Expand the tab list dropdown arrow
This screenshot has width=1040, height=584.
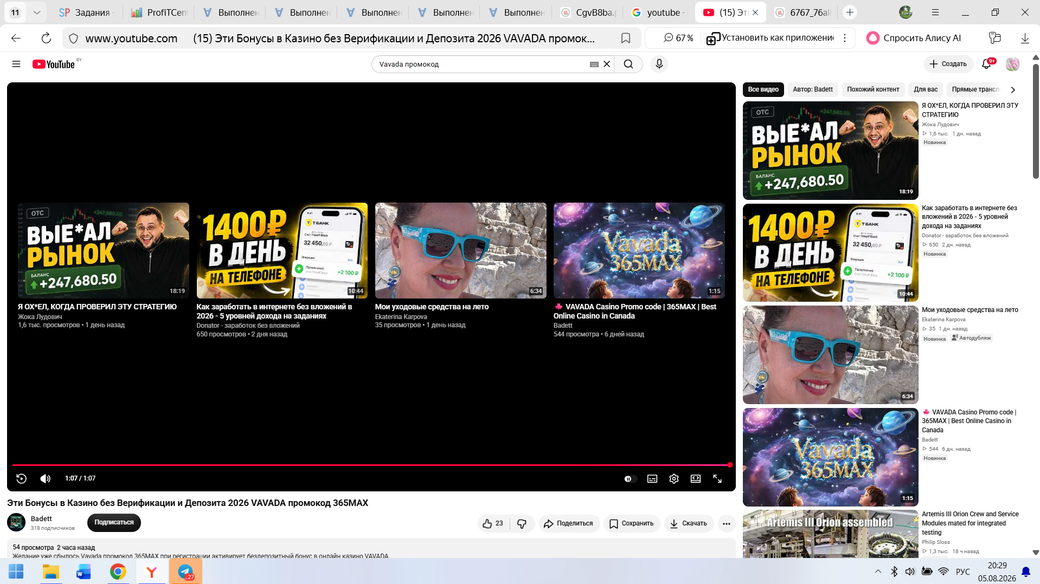(36, 12)
